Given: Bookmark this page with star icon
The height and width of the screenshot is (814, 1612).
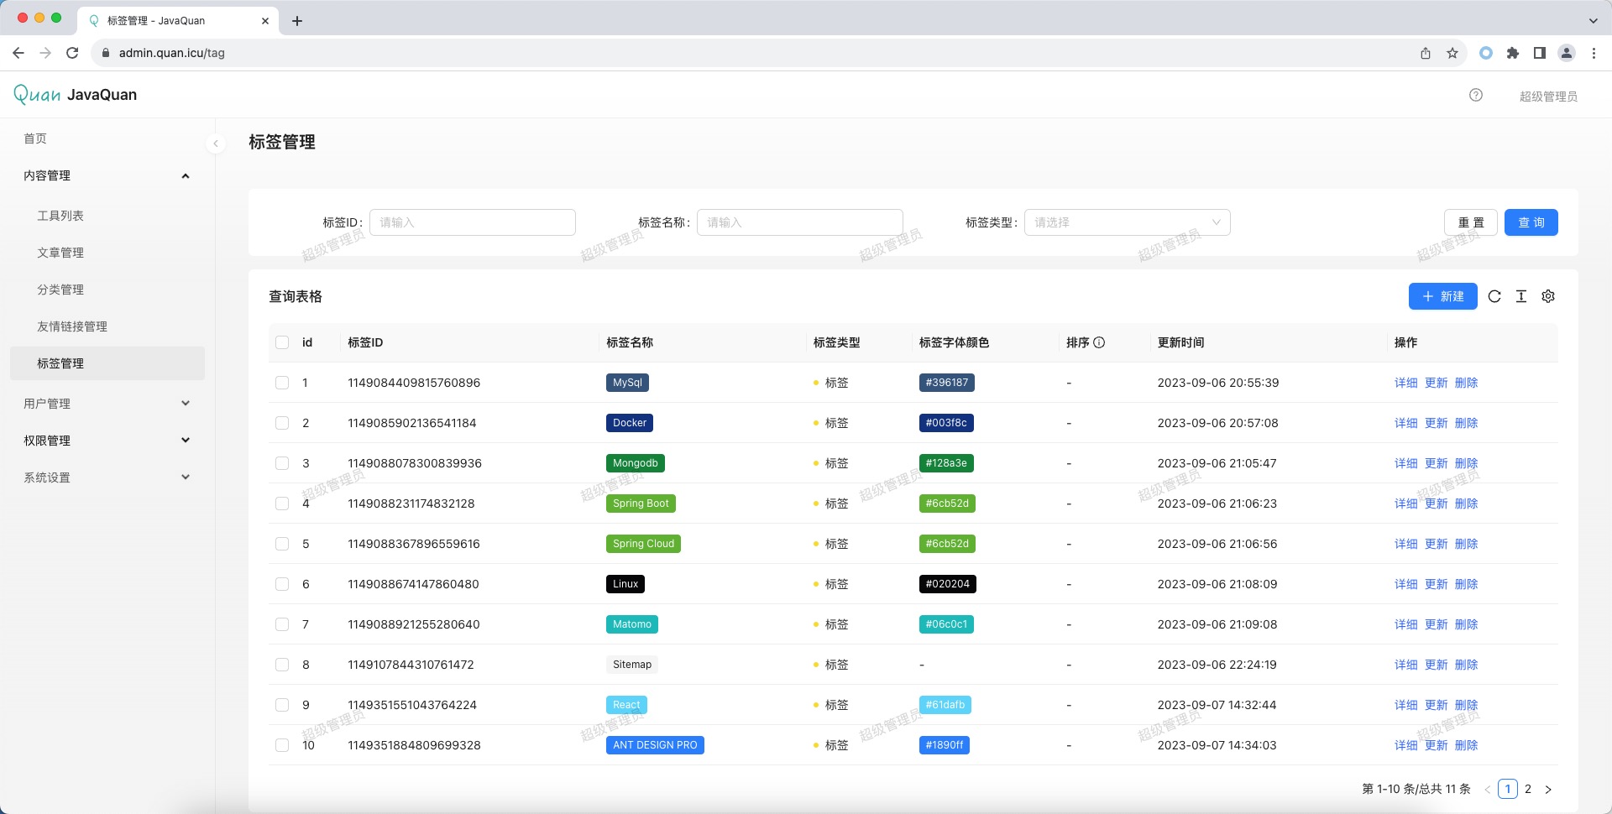Looking at the screenshot, I should tap(1452, 53).
